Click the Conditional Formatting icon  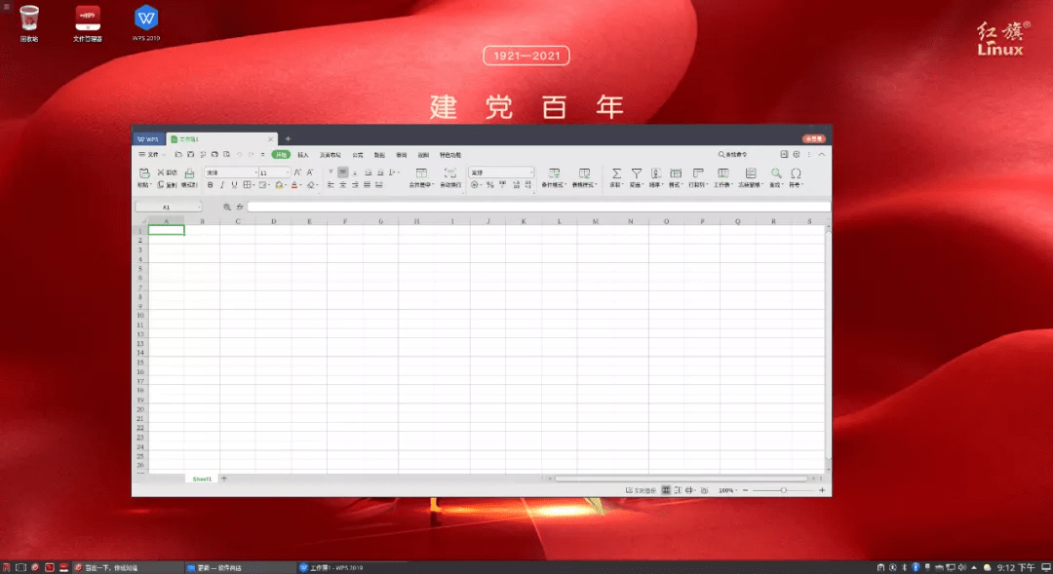[x=554, y=173]
